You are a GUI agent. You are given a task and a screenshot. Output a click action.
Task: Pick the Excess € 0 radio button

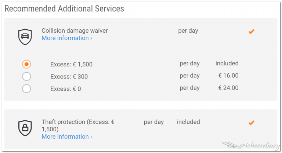point(26,89)
